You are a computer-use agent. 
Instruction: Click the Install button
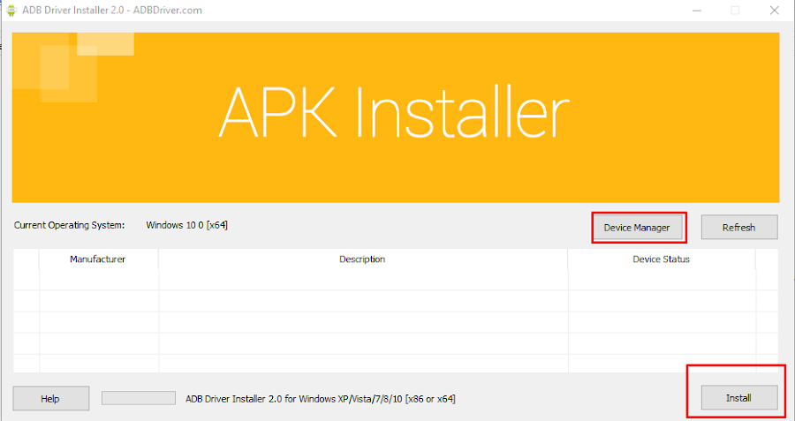pos(739,398)
